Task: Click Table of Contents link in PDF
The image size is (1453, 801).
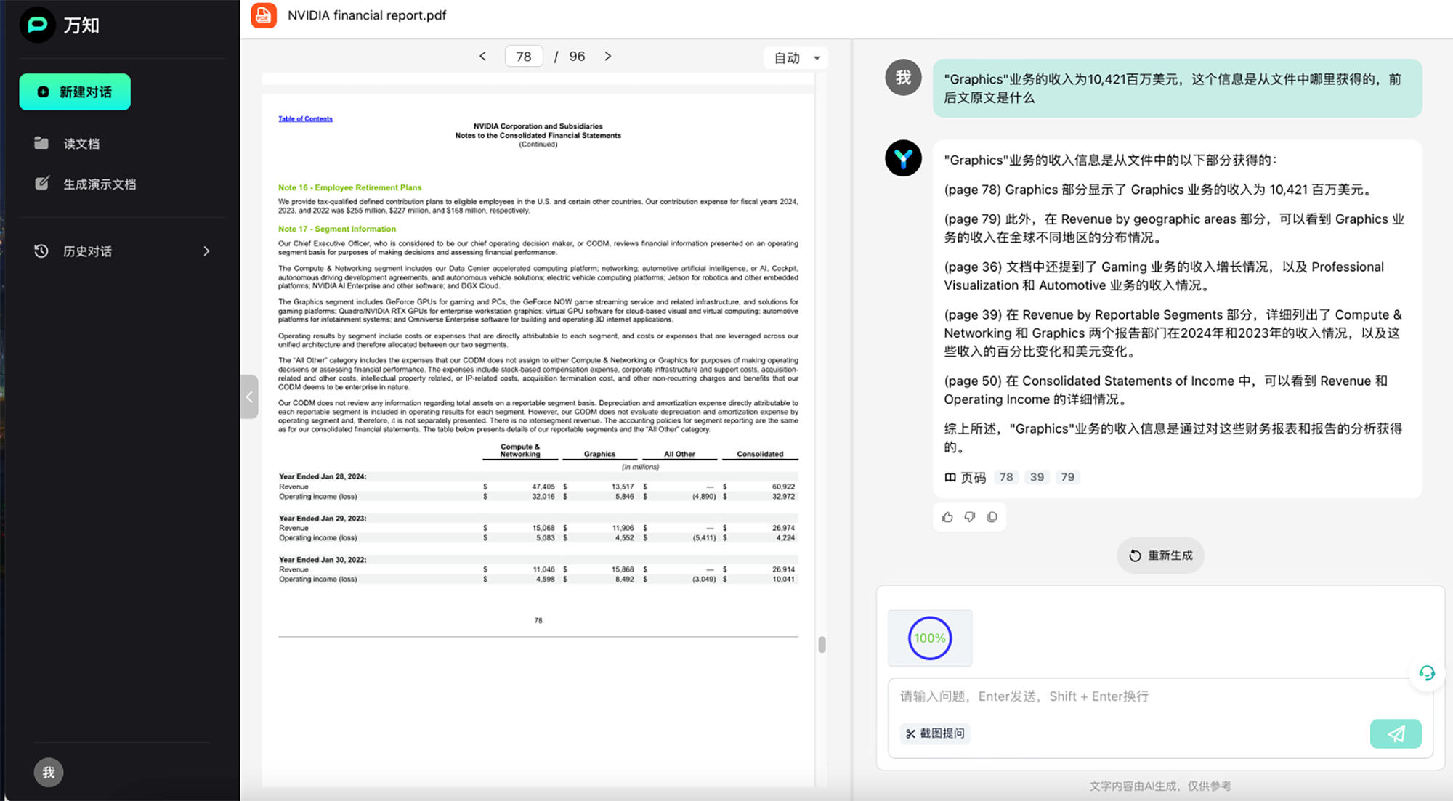Action: [305, 118]
